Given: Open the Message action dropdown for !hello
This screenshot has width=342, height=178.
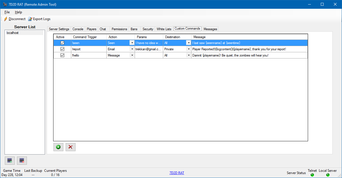Looking at the screenshot, I should click(x=132, y=55).
